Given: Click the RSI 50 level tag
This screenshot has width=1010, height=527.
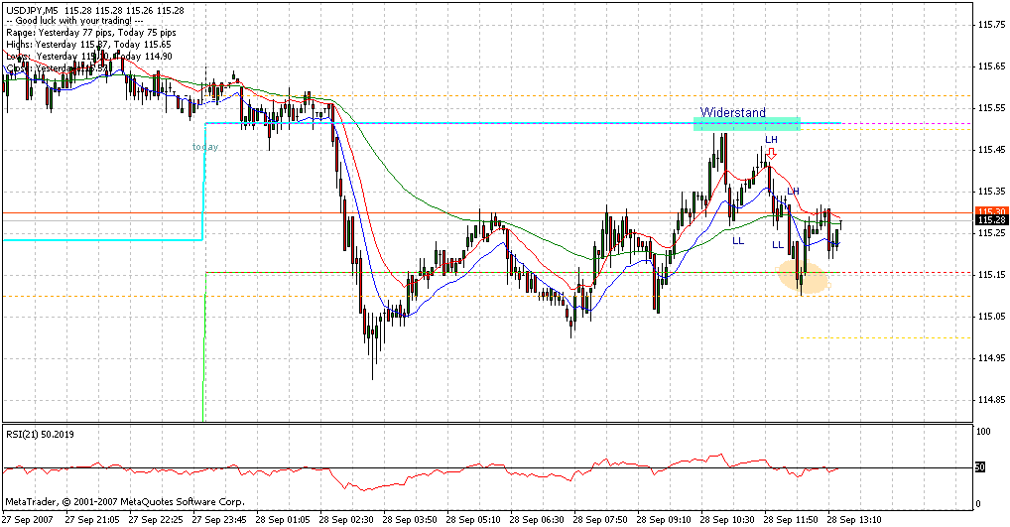Looking at the screenshot, I should tap(979, 467).
